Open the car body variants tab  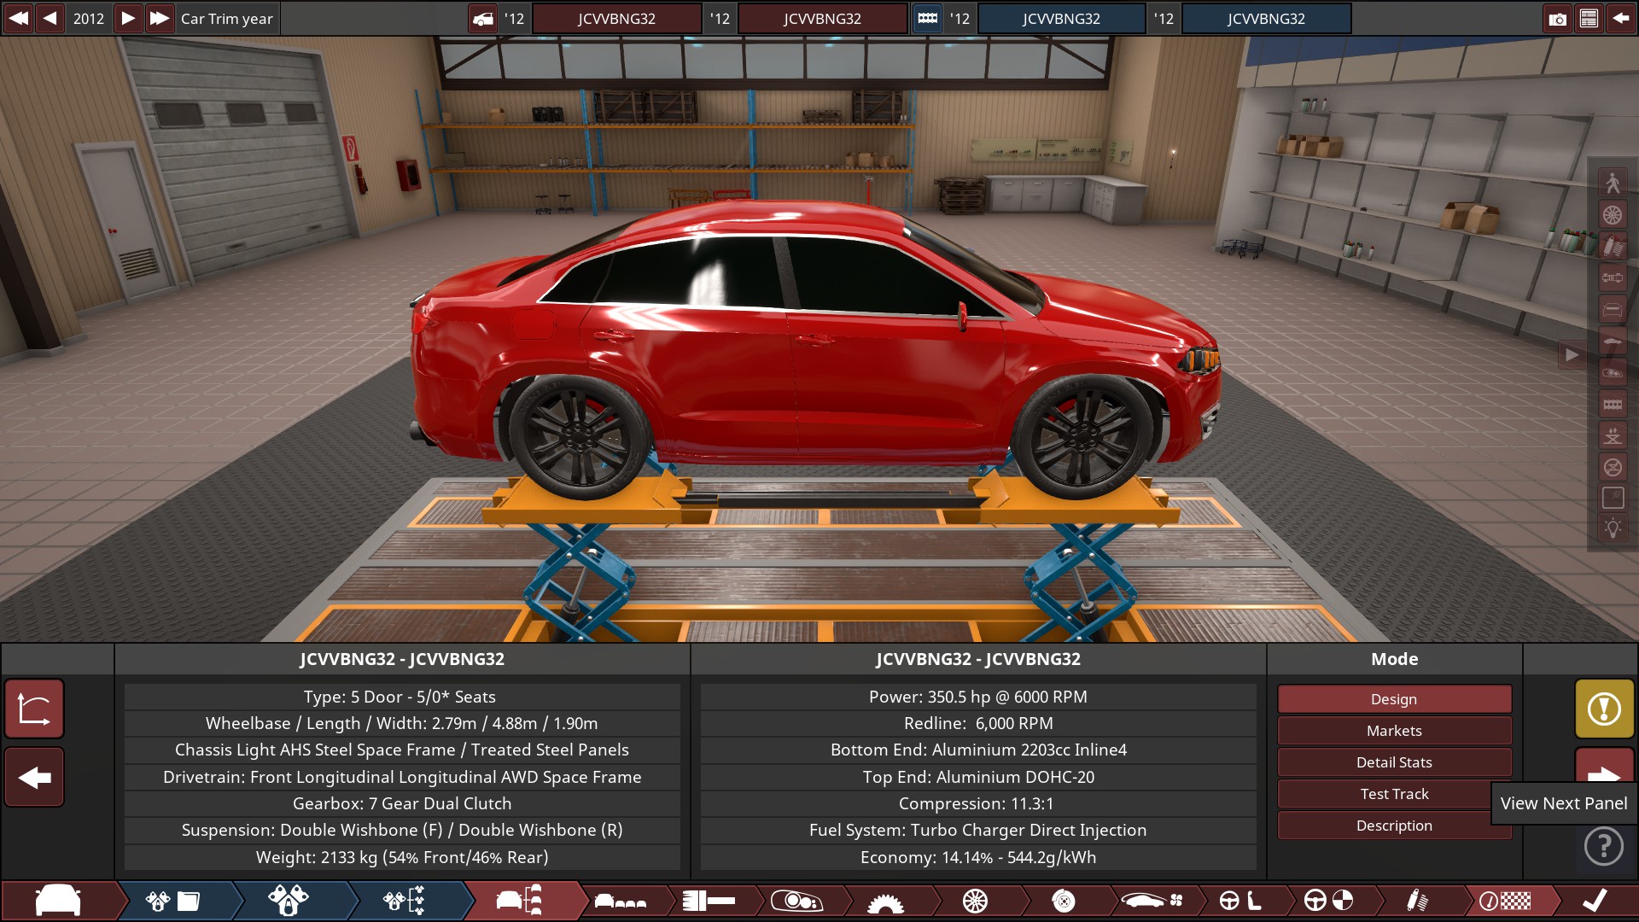pyautogui.click(x=620, y=901)
